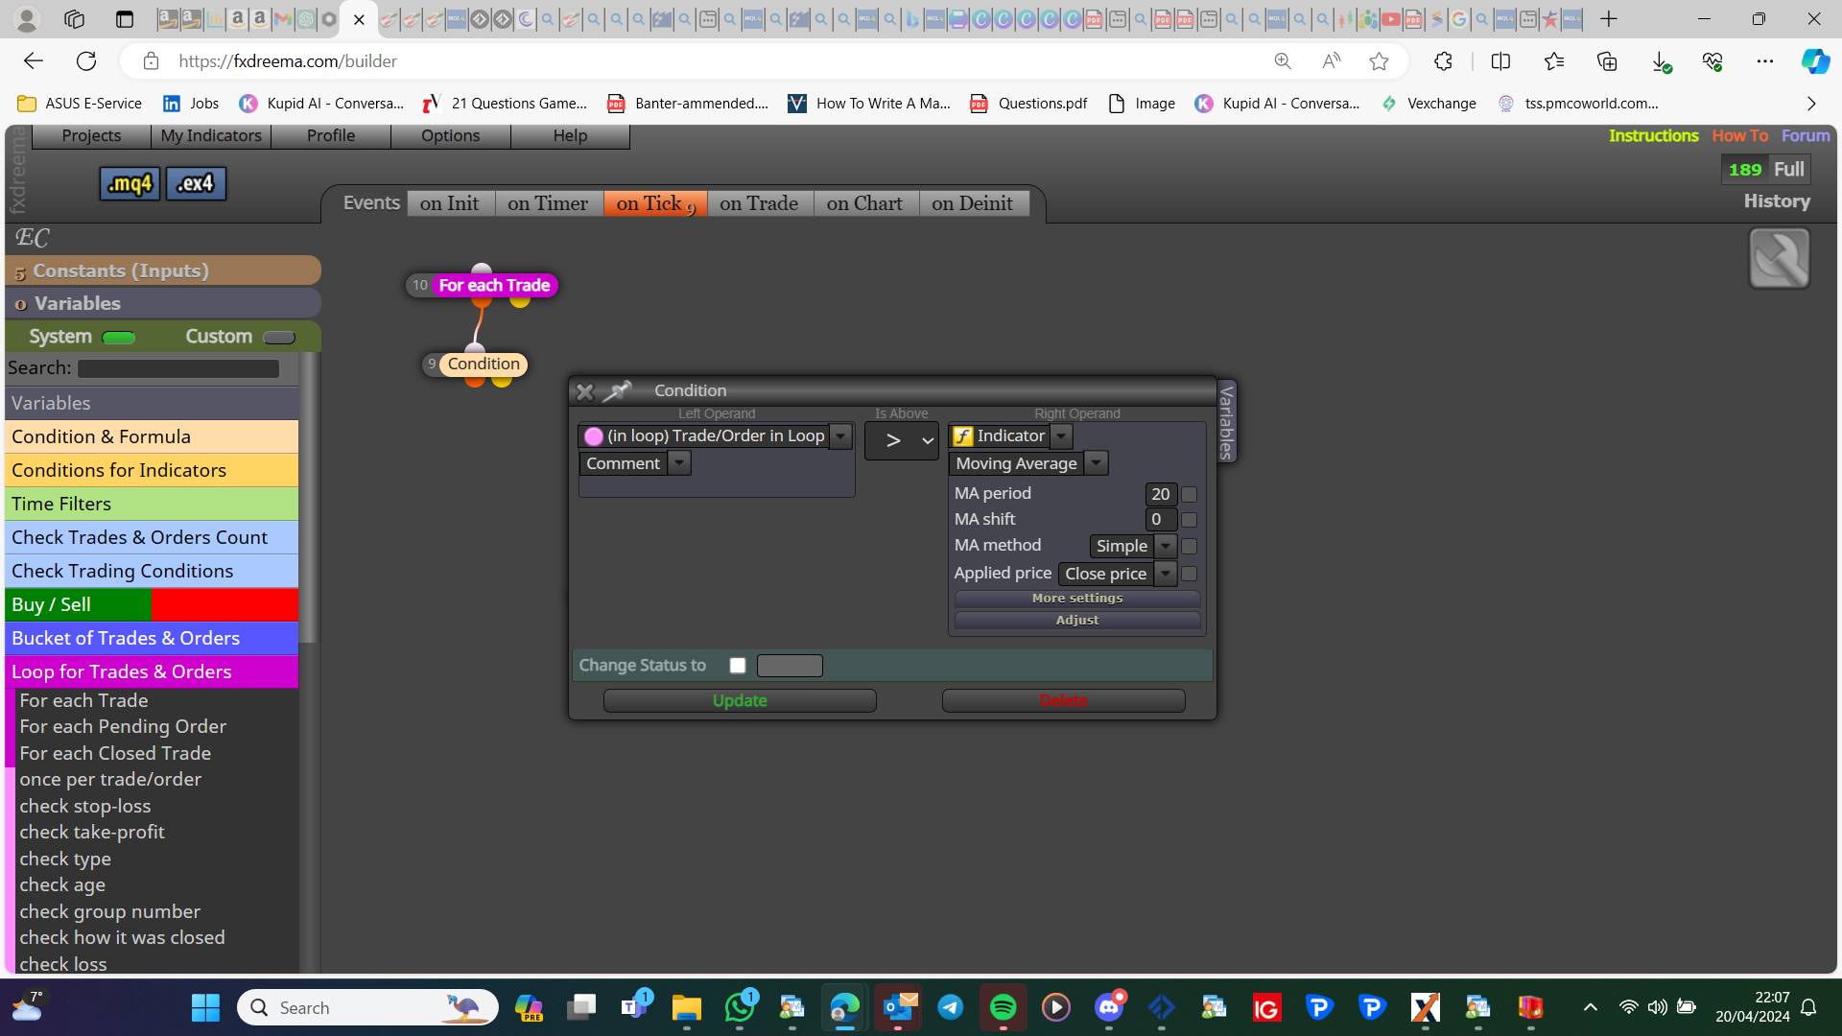Open the Comment attribute dropdown
The height and width of the screenshot is (1036, 1842).
point(679,463)
